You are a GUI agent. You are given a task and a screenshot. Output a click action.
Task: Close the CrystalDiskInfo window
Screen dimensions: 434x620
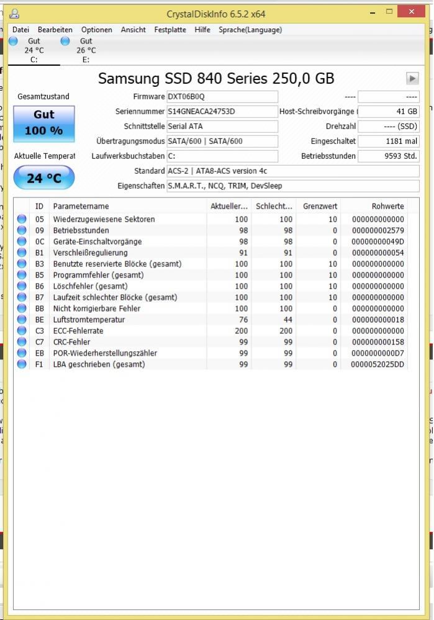[412, 12]
